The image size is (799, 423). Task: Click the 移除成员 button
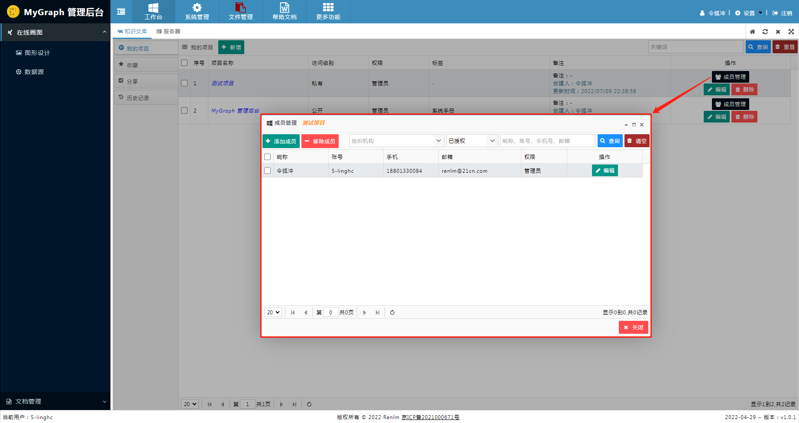(x=320, y=141)
